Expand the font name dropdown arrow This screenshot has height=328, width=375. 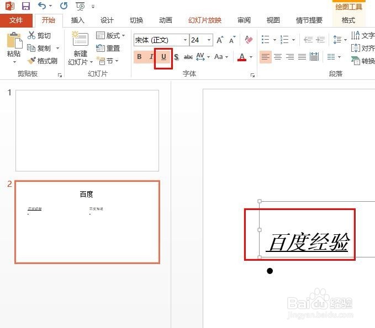click(186, 40)
